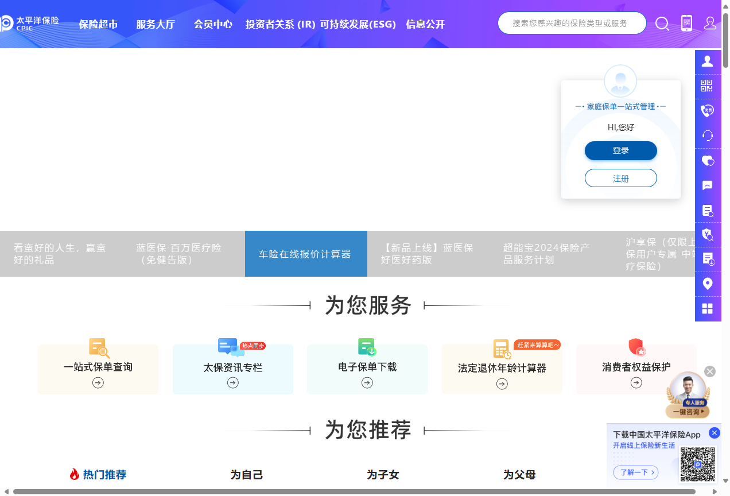This screenshot has height=496, width=730.
Task: Open the search magnifier in the top bar
Action: [662, 24]
